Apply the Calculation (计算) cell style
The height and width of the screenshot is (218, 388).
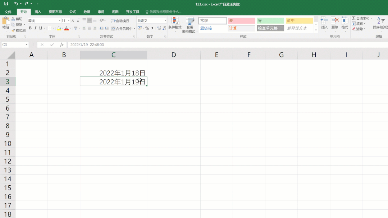(242, 28)
